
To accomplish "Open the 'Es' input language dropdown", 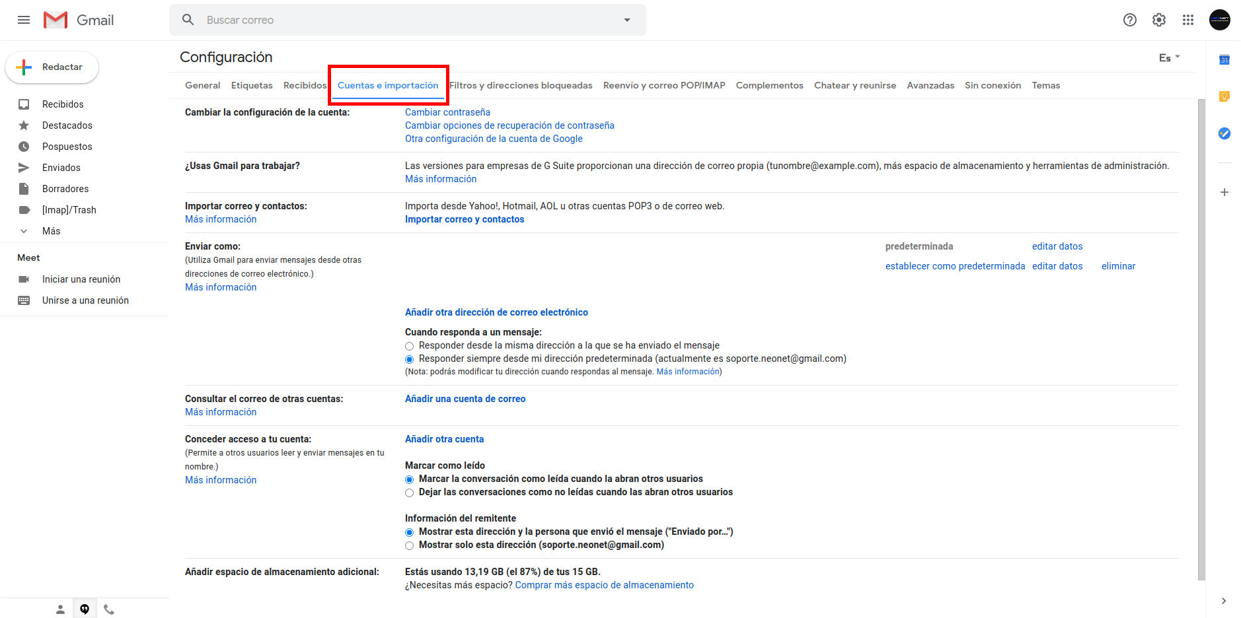I will click(1169, 58).
